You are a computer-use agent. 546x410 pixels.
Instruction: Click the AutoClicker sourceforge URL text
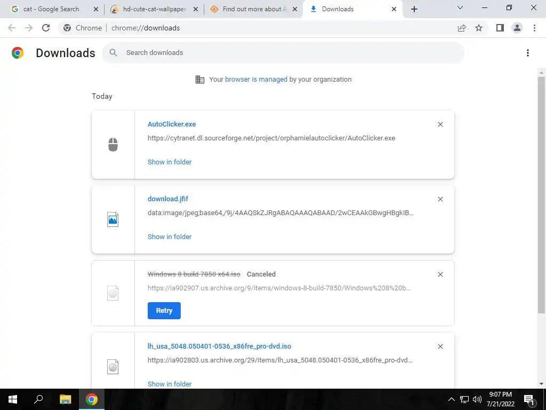271,138
